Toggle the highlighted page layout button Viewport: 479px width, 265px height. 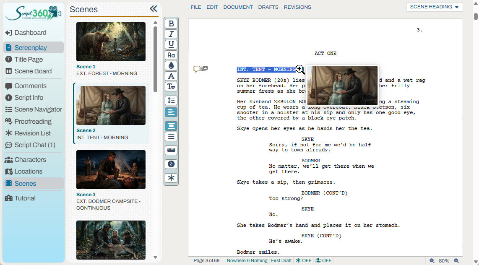click(x=171, y=126)
